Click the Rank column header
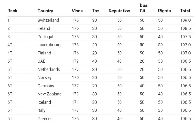 12,11
